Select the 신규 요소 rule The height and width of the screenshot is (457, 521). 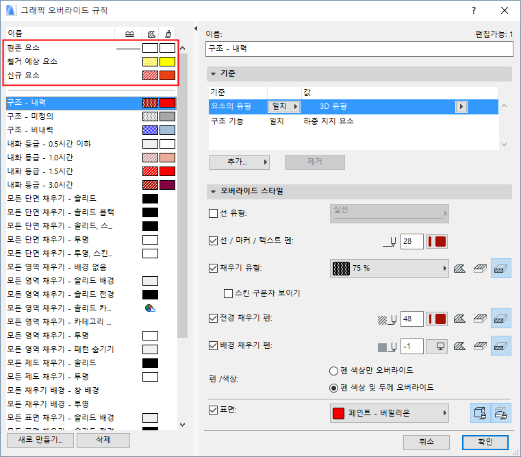tap(90, 75)
